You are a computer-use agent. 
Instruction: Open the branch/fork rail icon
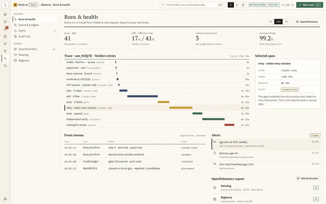pyautogui.click(x=5, y=51)
